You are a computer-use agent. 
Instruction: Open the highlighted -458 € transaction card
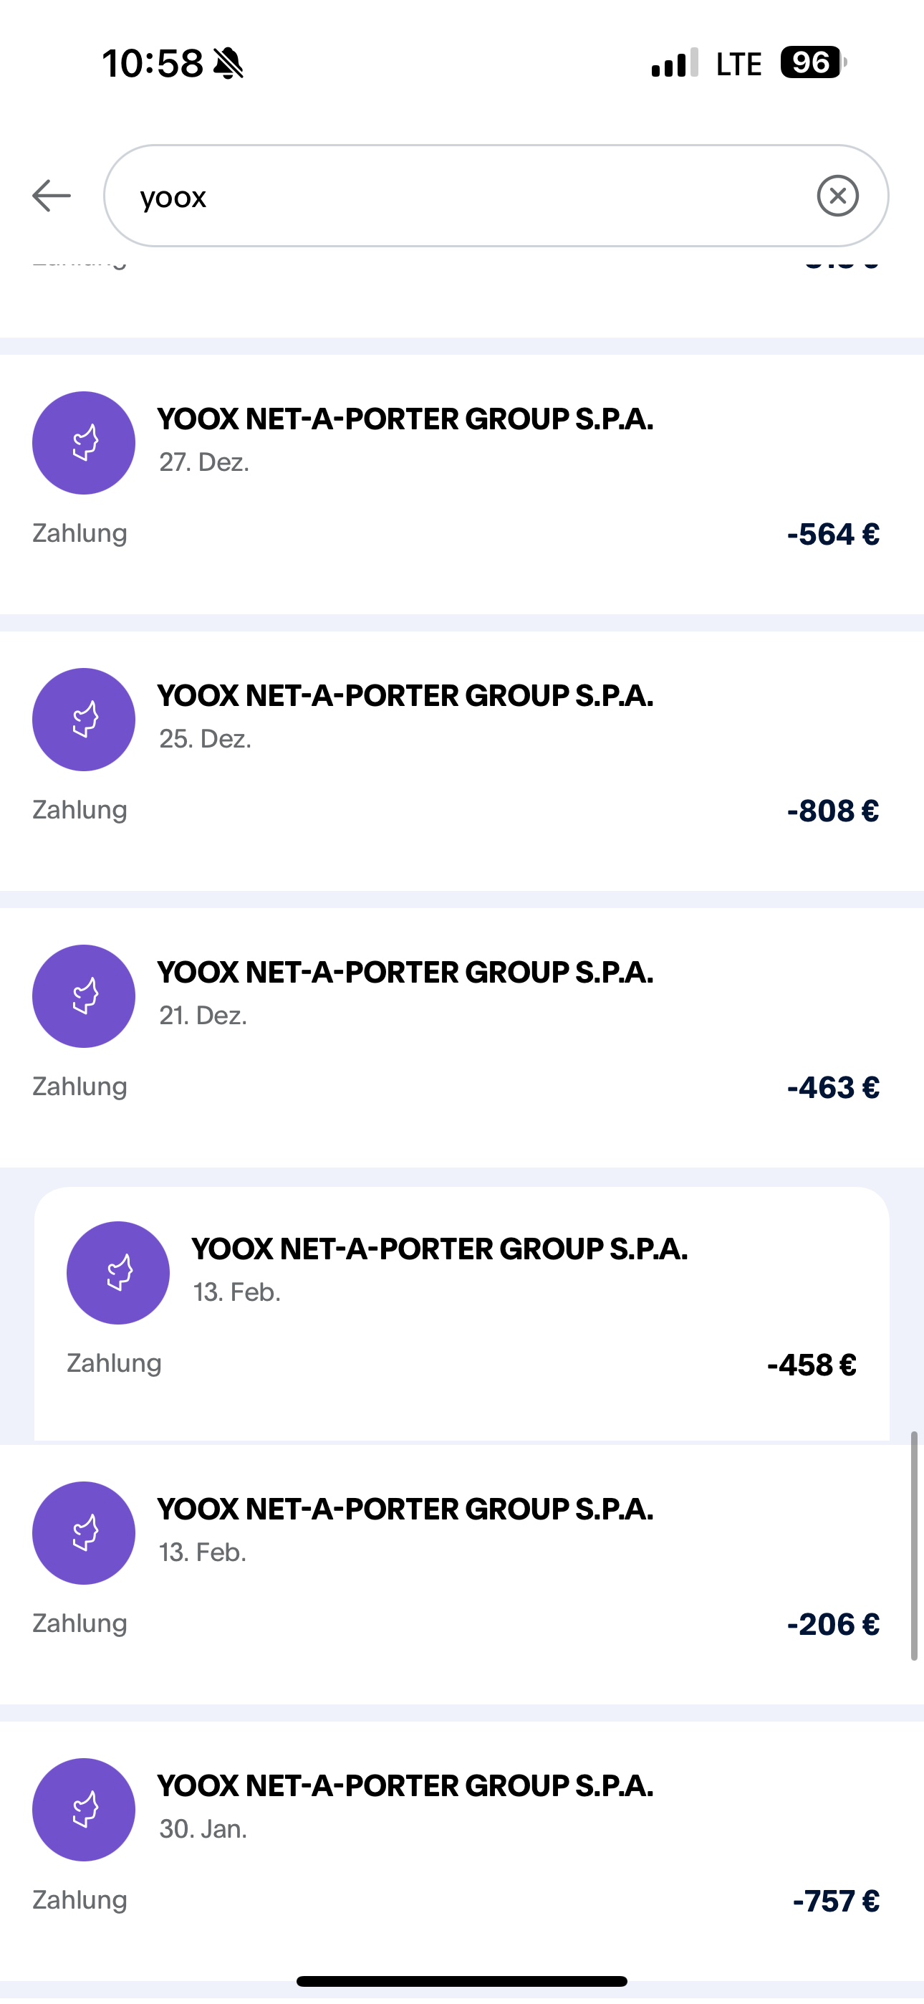462,1314
